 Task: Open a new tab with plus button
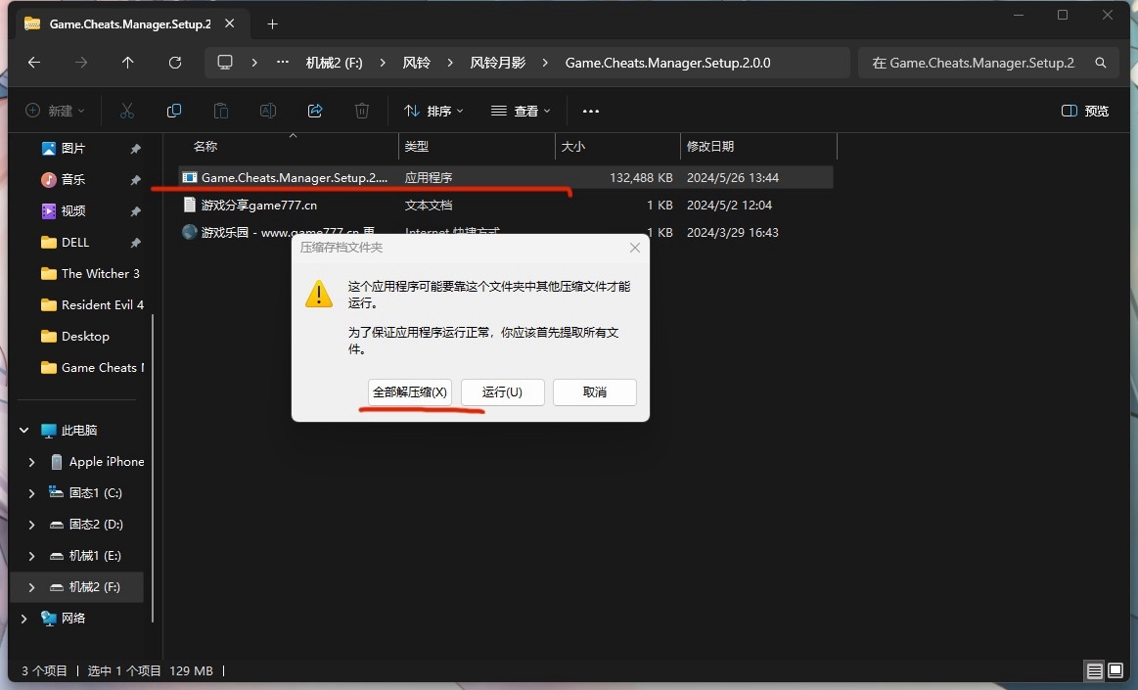coord(272,23)
